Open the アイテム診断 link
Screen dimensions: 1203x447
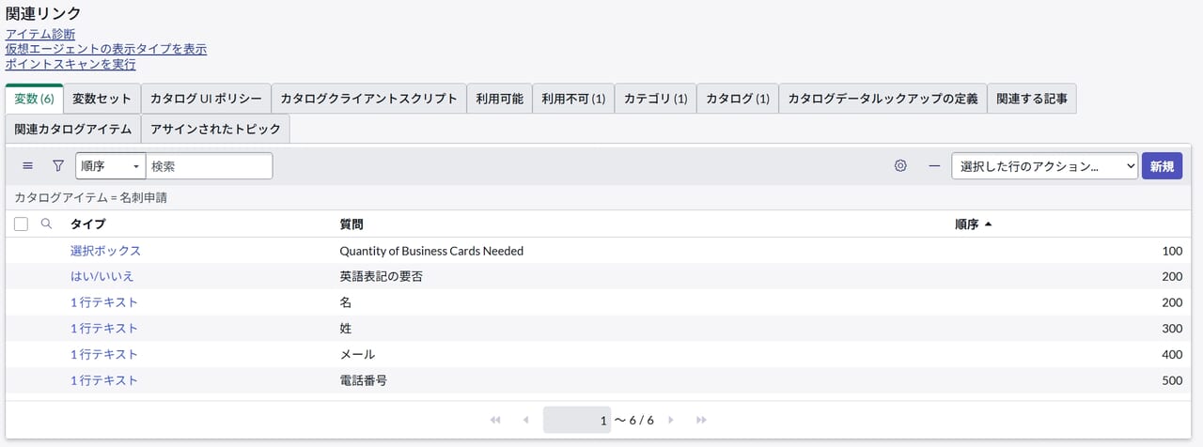(x=40, y=35)
